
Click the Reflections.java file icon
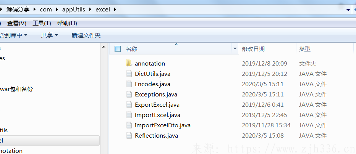pos(129,135)
